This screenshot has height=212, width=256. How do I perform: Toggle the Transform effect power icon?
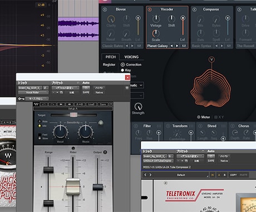[x=168, y=126]
